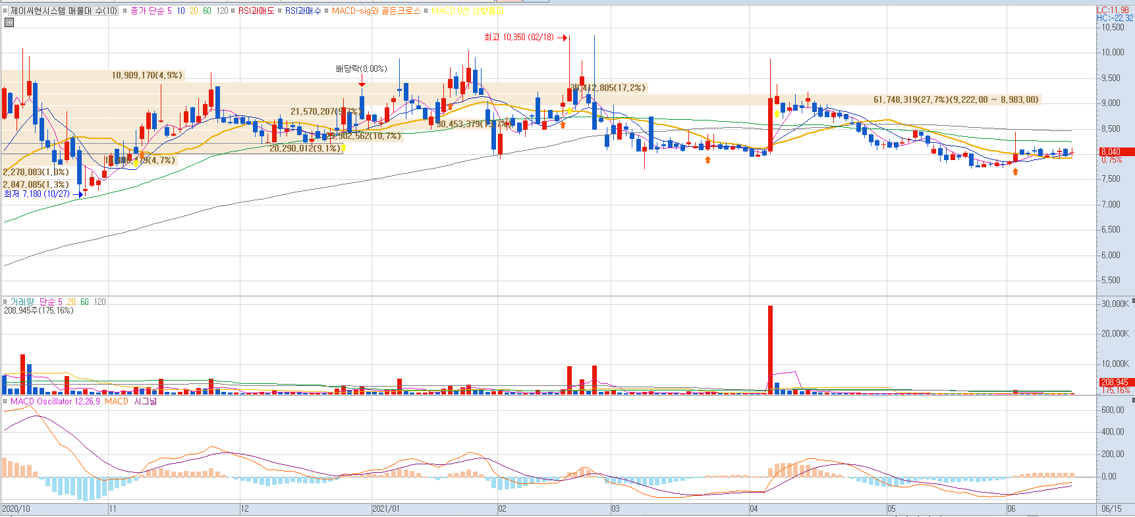1135x517 pixels.
Task: Click the marker square before 거래량
Action: [5, 302]
